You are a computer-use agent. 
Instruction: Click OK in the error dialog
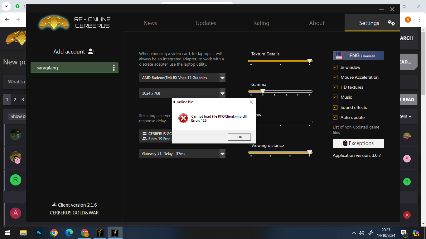point(240,137)
